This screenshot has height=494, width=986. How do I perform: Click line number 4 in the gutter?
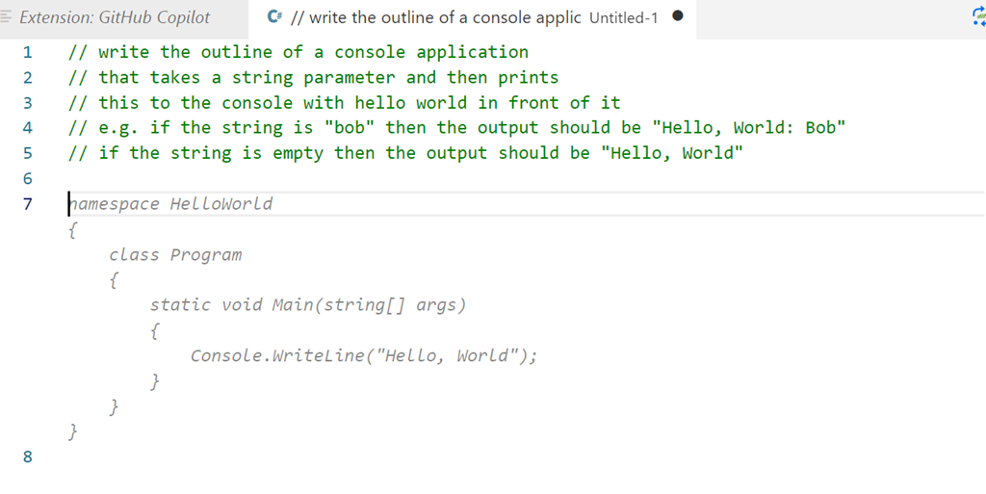(27, 128)
